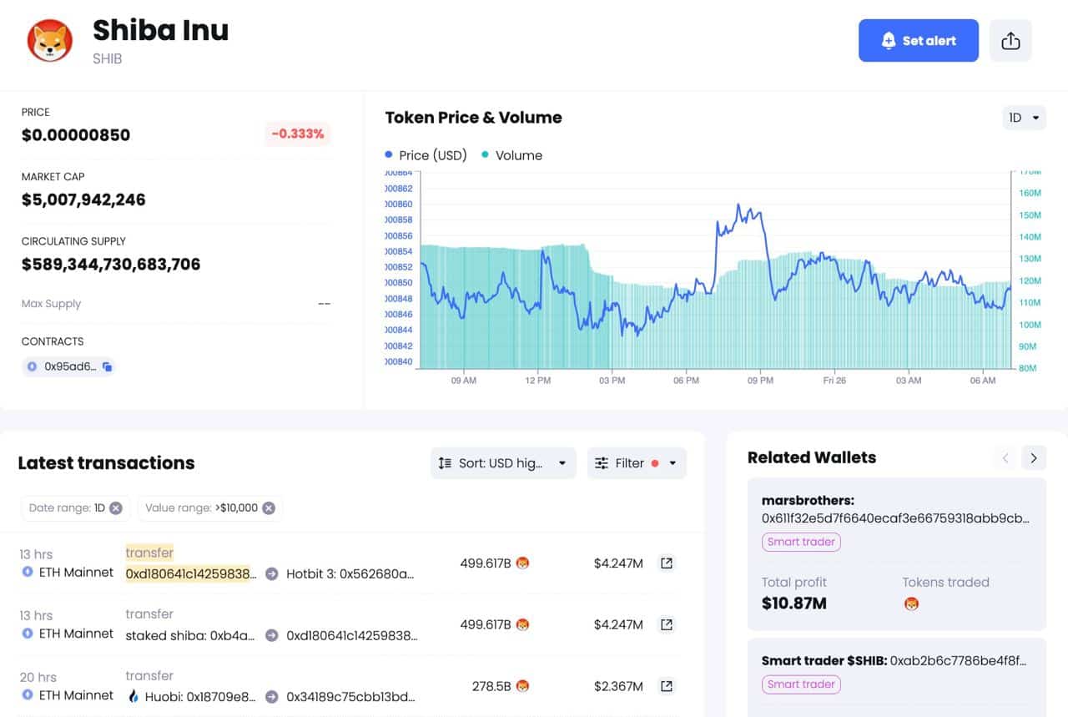Open external link for staked shiba transaction

point(666,624)
